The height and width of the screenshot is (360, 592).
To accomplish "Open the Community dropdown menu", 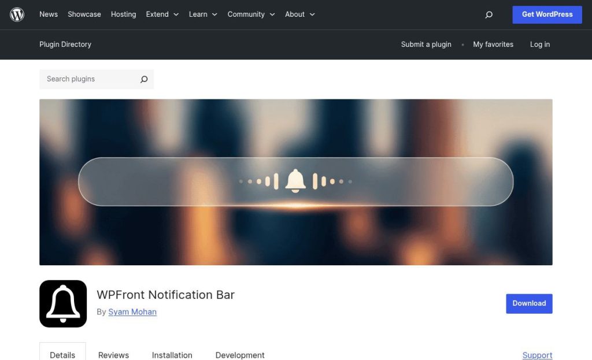I will coord(251,14).
